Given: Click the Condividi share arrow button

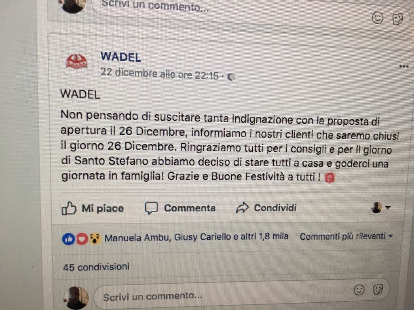Looking at the screenshot, I should [x=266, y=208].
